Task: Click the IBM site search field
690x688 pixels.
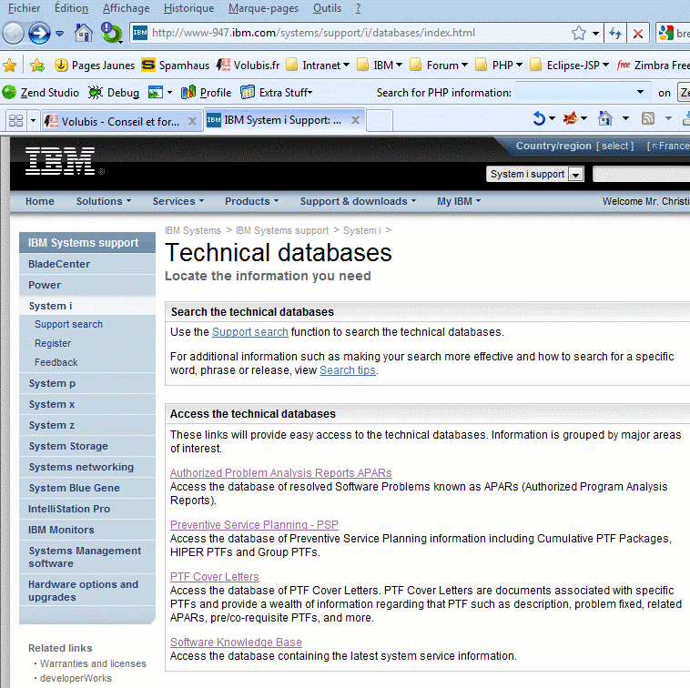Action: 642,174
